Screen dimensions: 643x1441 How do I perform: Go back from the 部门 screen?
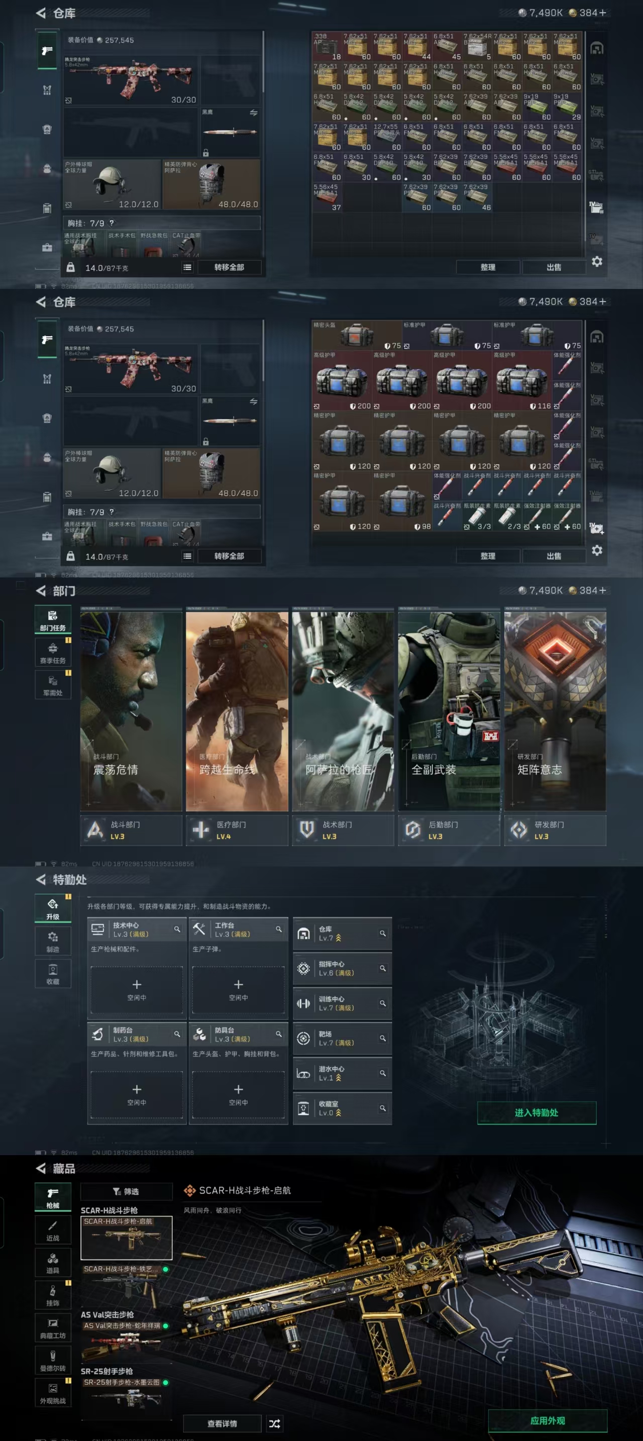click(x=41, y=591)
